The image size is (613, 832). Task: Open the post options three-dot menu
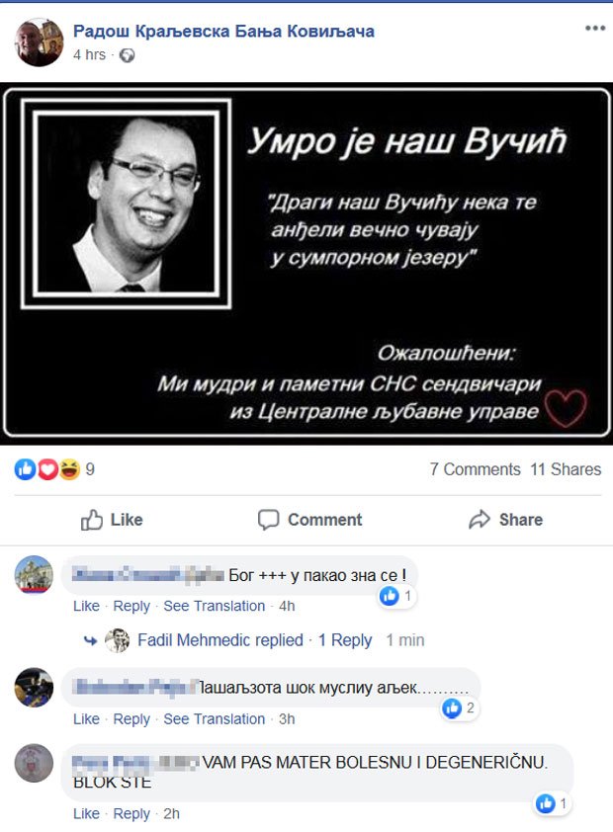595,28
